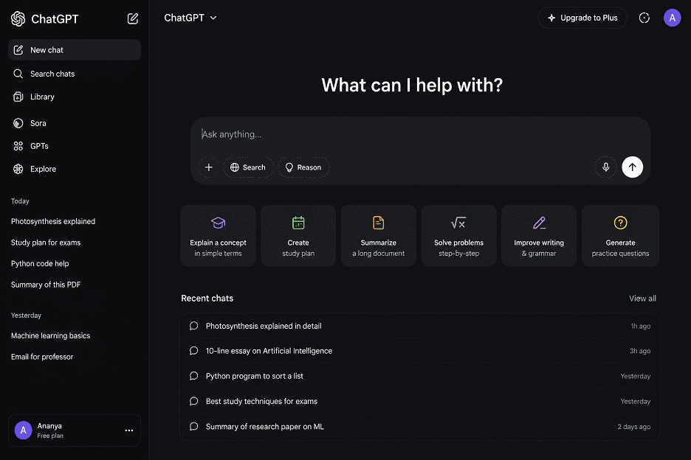Open sidebar chat Machine learning basics
691x460 pixels.
50,335
